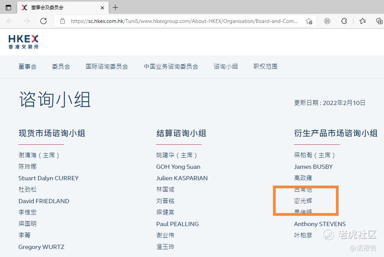Select 谢业伟 name
This screenshot has height=257, width=384.
165,235
